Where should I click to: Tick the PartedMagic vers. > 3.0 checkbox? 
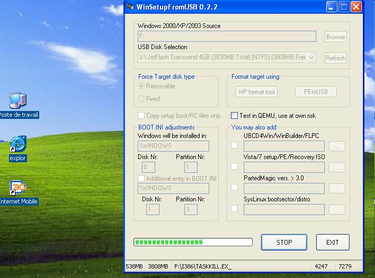point(234,188)
